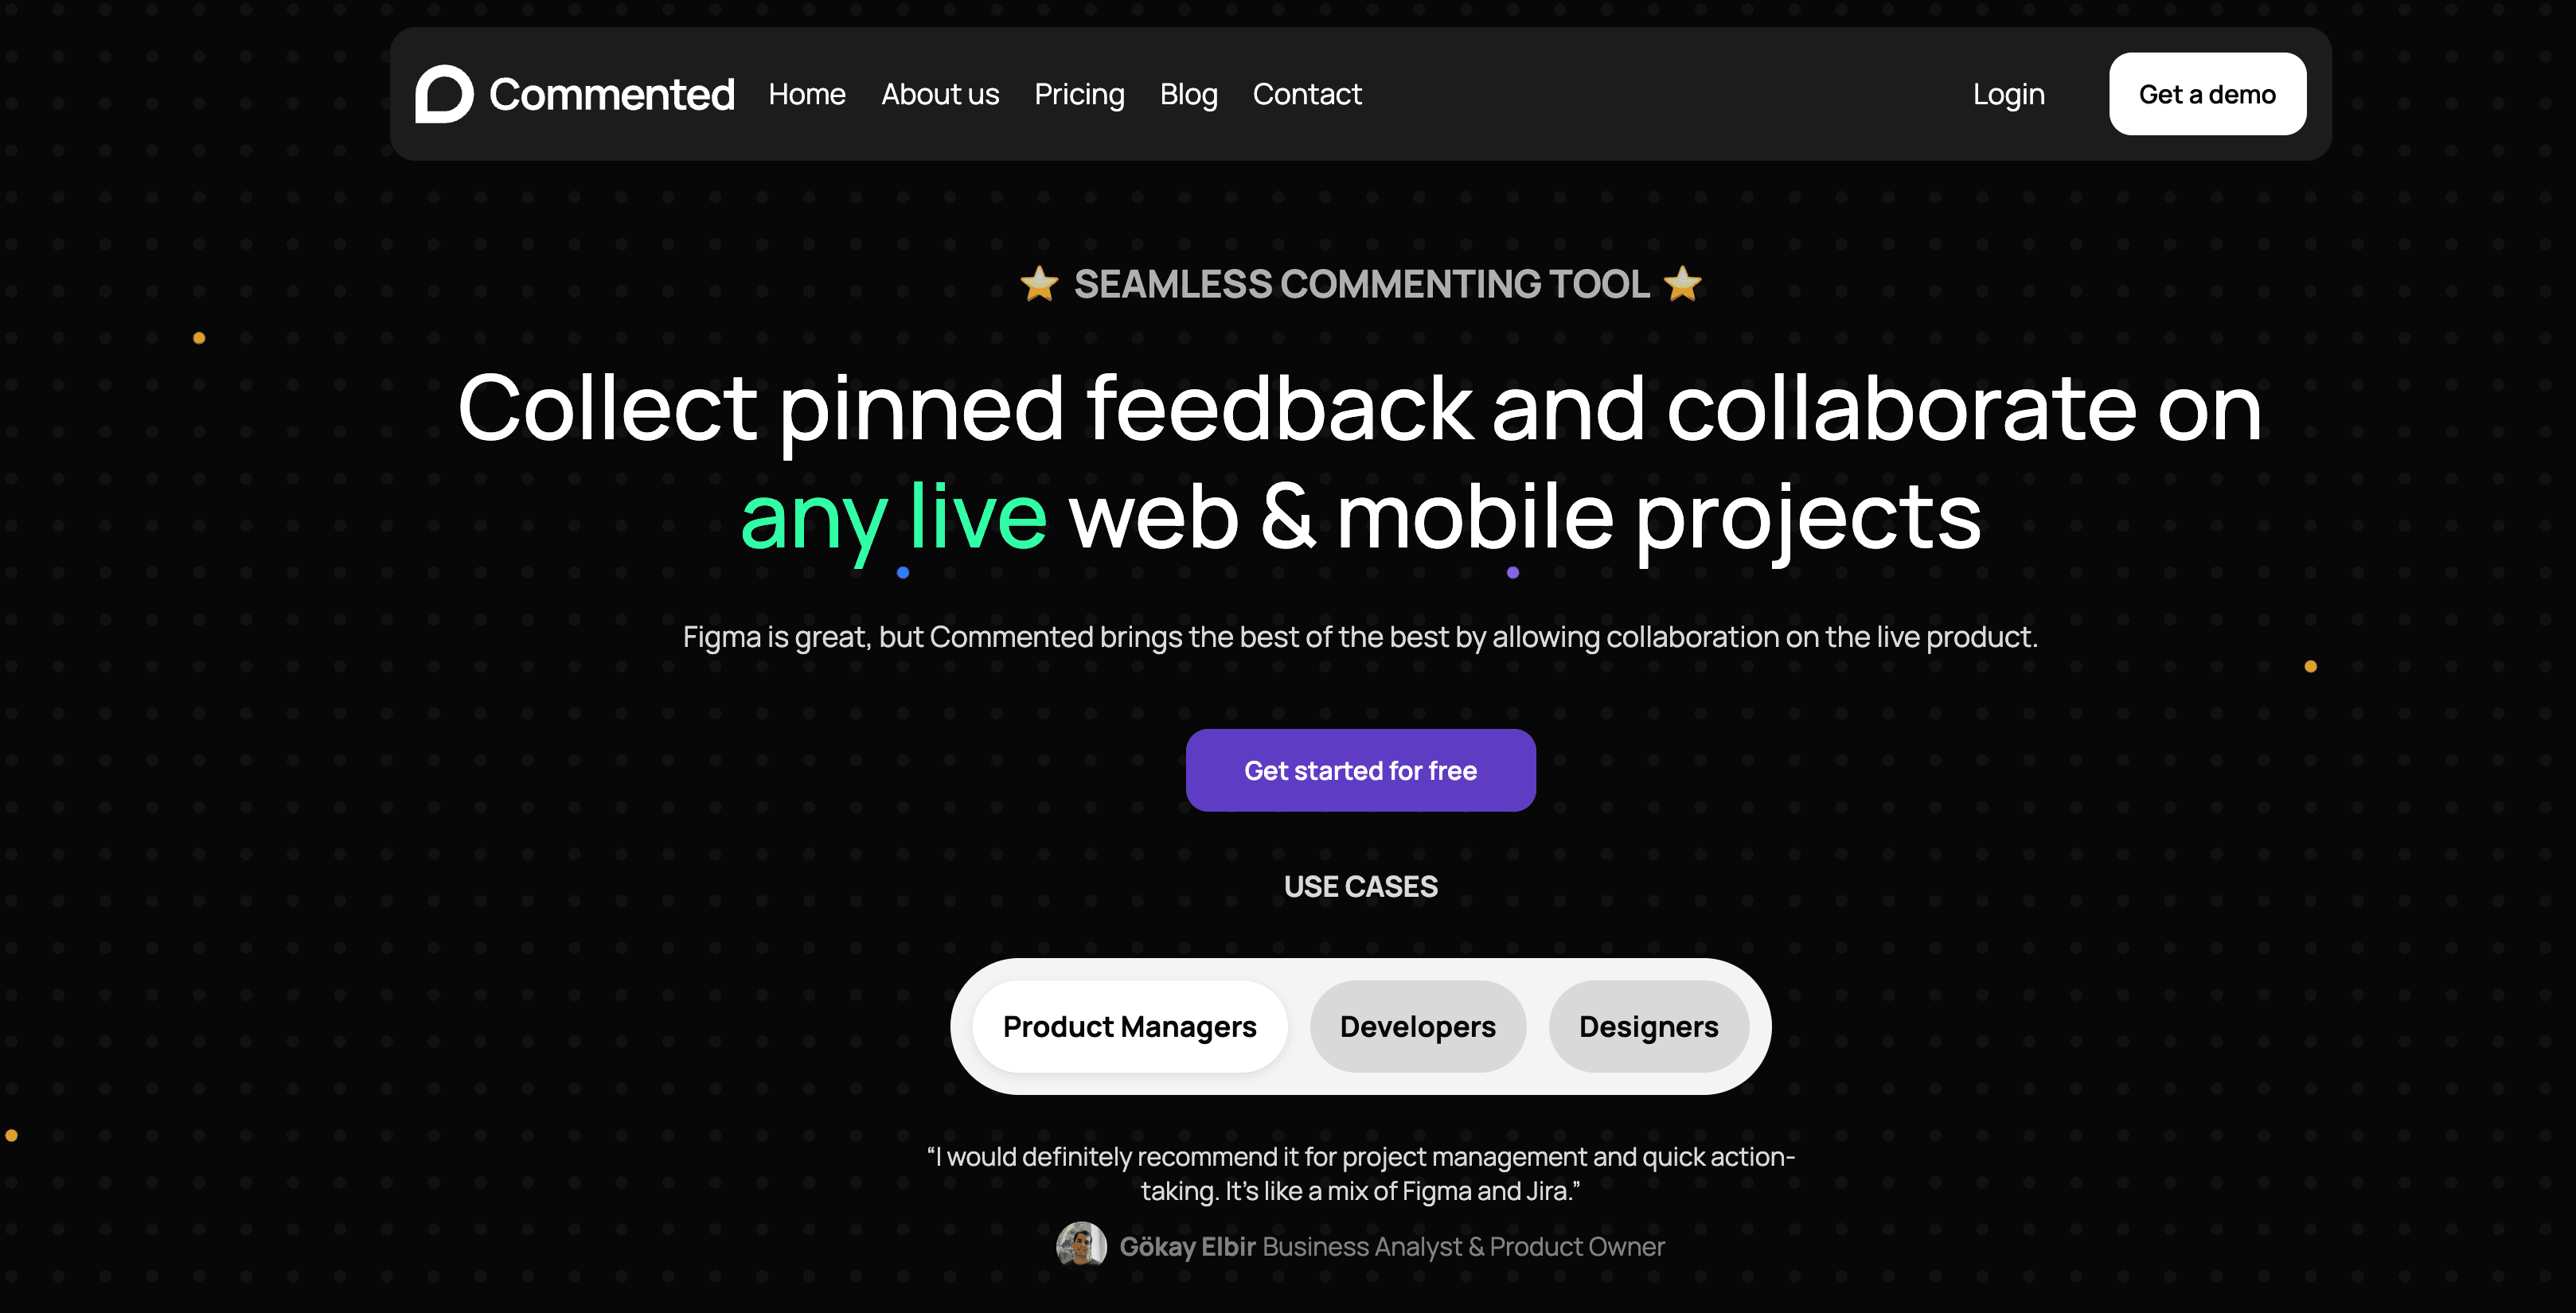Switch to the Developers use case tab
The image size is (2576, 1313).
1417,1026
